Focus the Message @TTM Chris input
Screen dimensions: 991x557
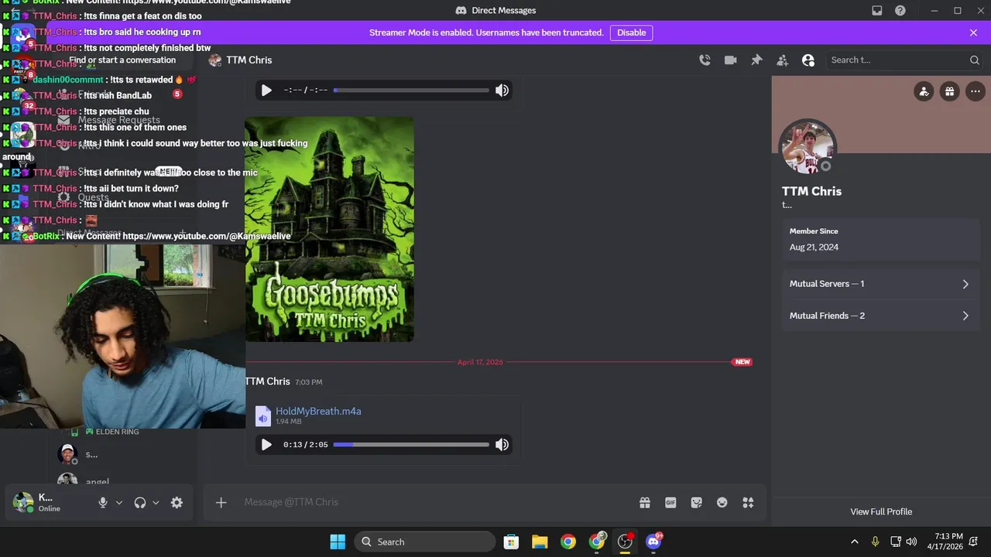click(434, 502)
